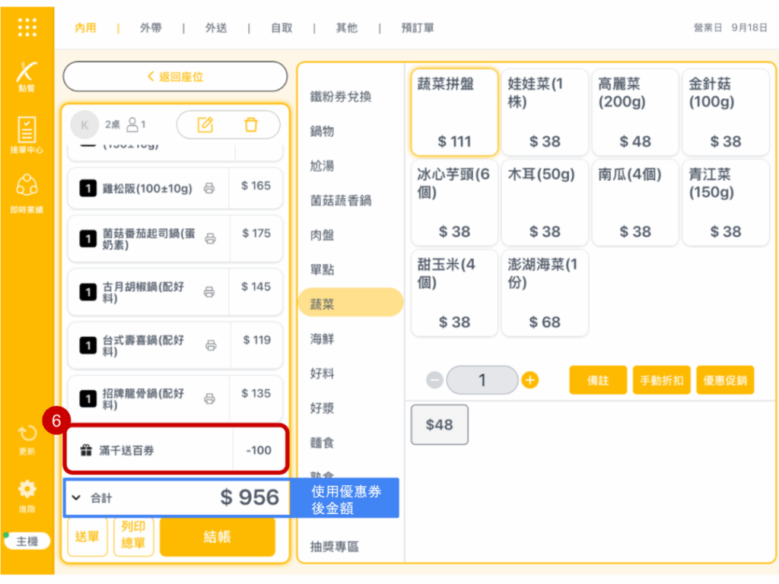This screenshot has width=779, height=584.
Task: Expand the 合計 total chevron
Action: [76, 498]
